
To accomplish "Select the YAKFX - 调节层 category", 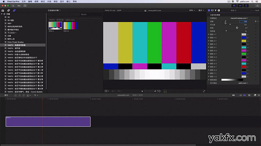I will point(14,48).
